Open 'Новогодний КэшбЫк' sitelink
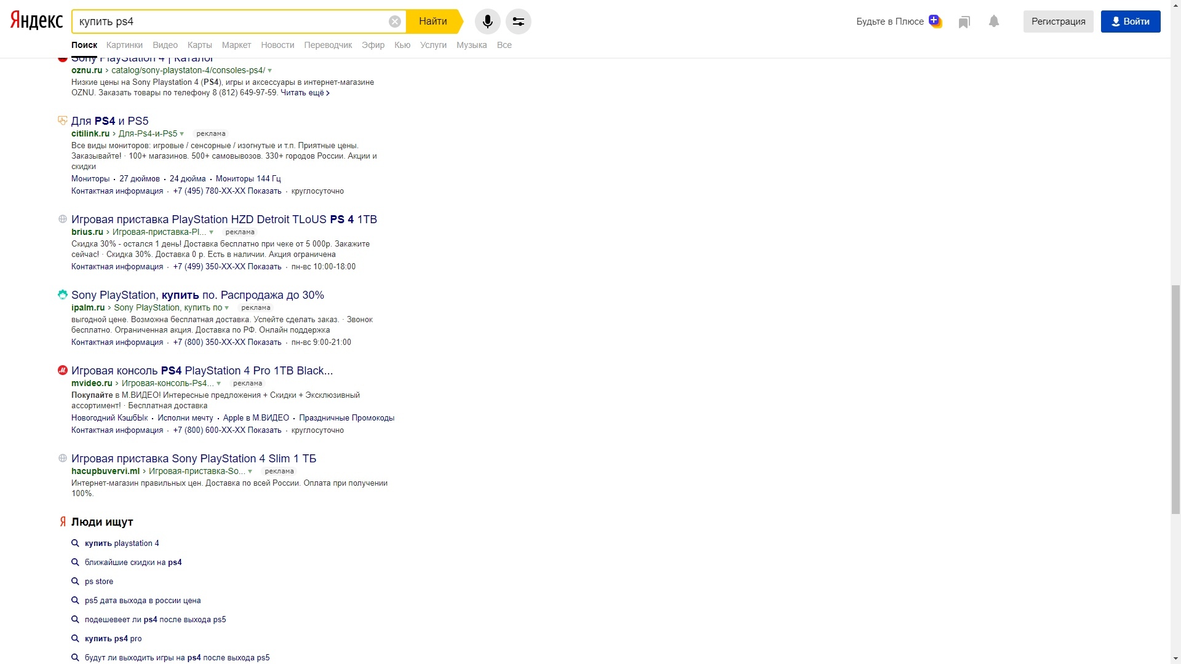1181x664 pixels. 109,418
